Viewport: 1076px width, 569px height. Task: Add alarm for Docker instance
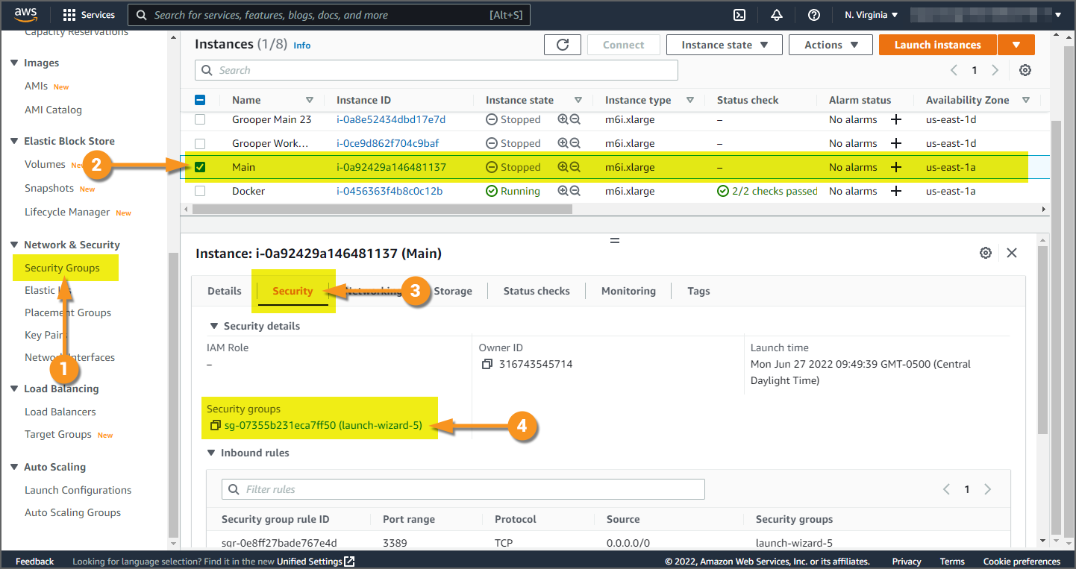tap(896, 191)
